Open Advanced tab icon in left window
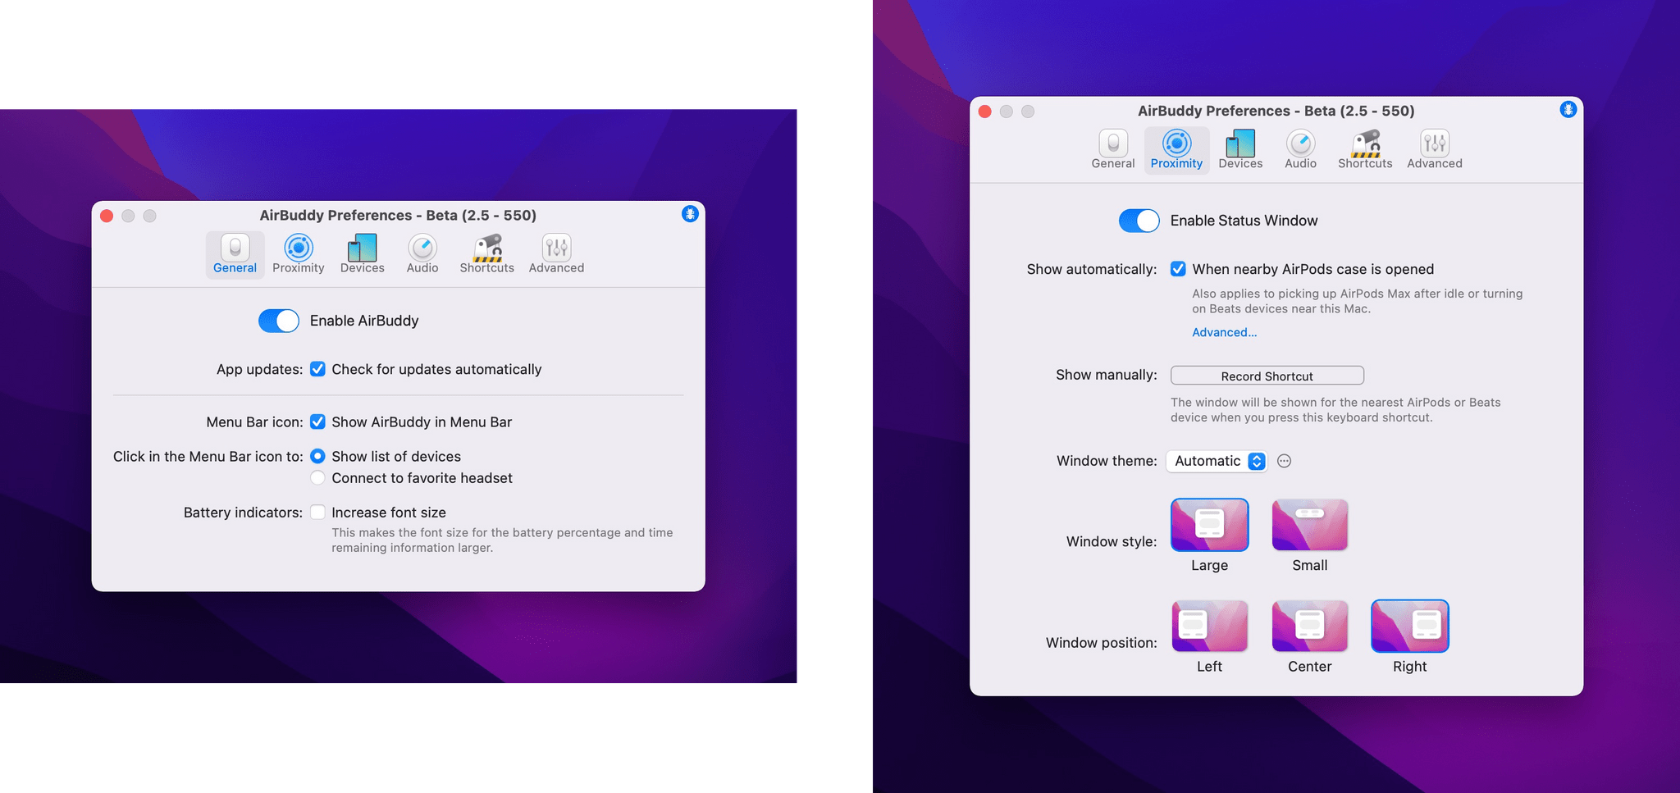1680x793 pixels. [x=556, y=248]
